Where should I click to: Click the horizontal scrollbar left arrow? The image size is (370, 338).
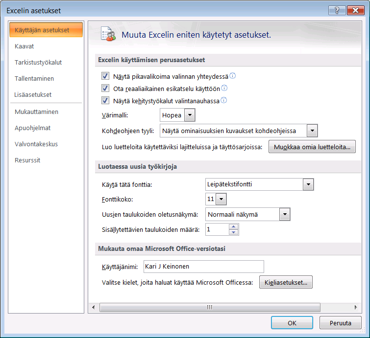click(94, 307)
